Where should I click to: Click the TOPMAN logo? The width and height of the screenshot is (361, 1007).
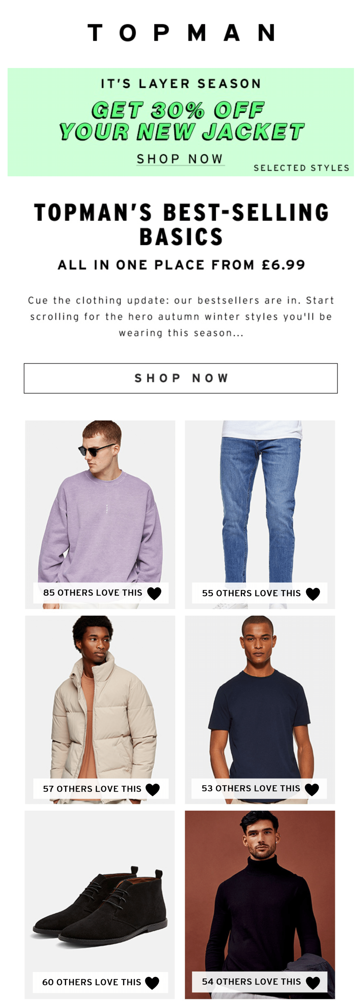(181, 33)
